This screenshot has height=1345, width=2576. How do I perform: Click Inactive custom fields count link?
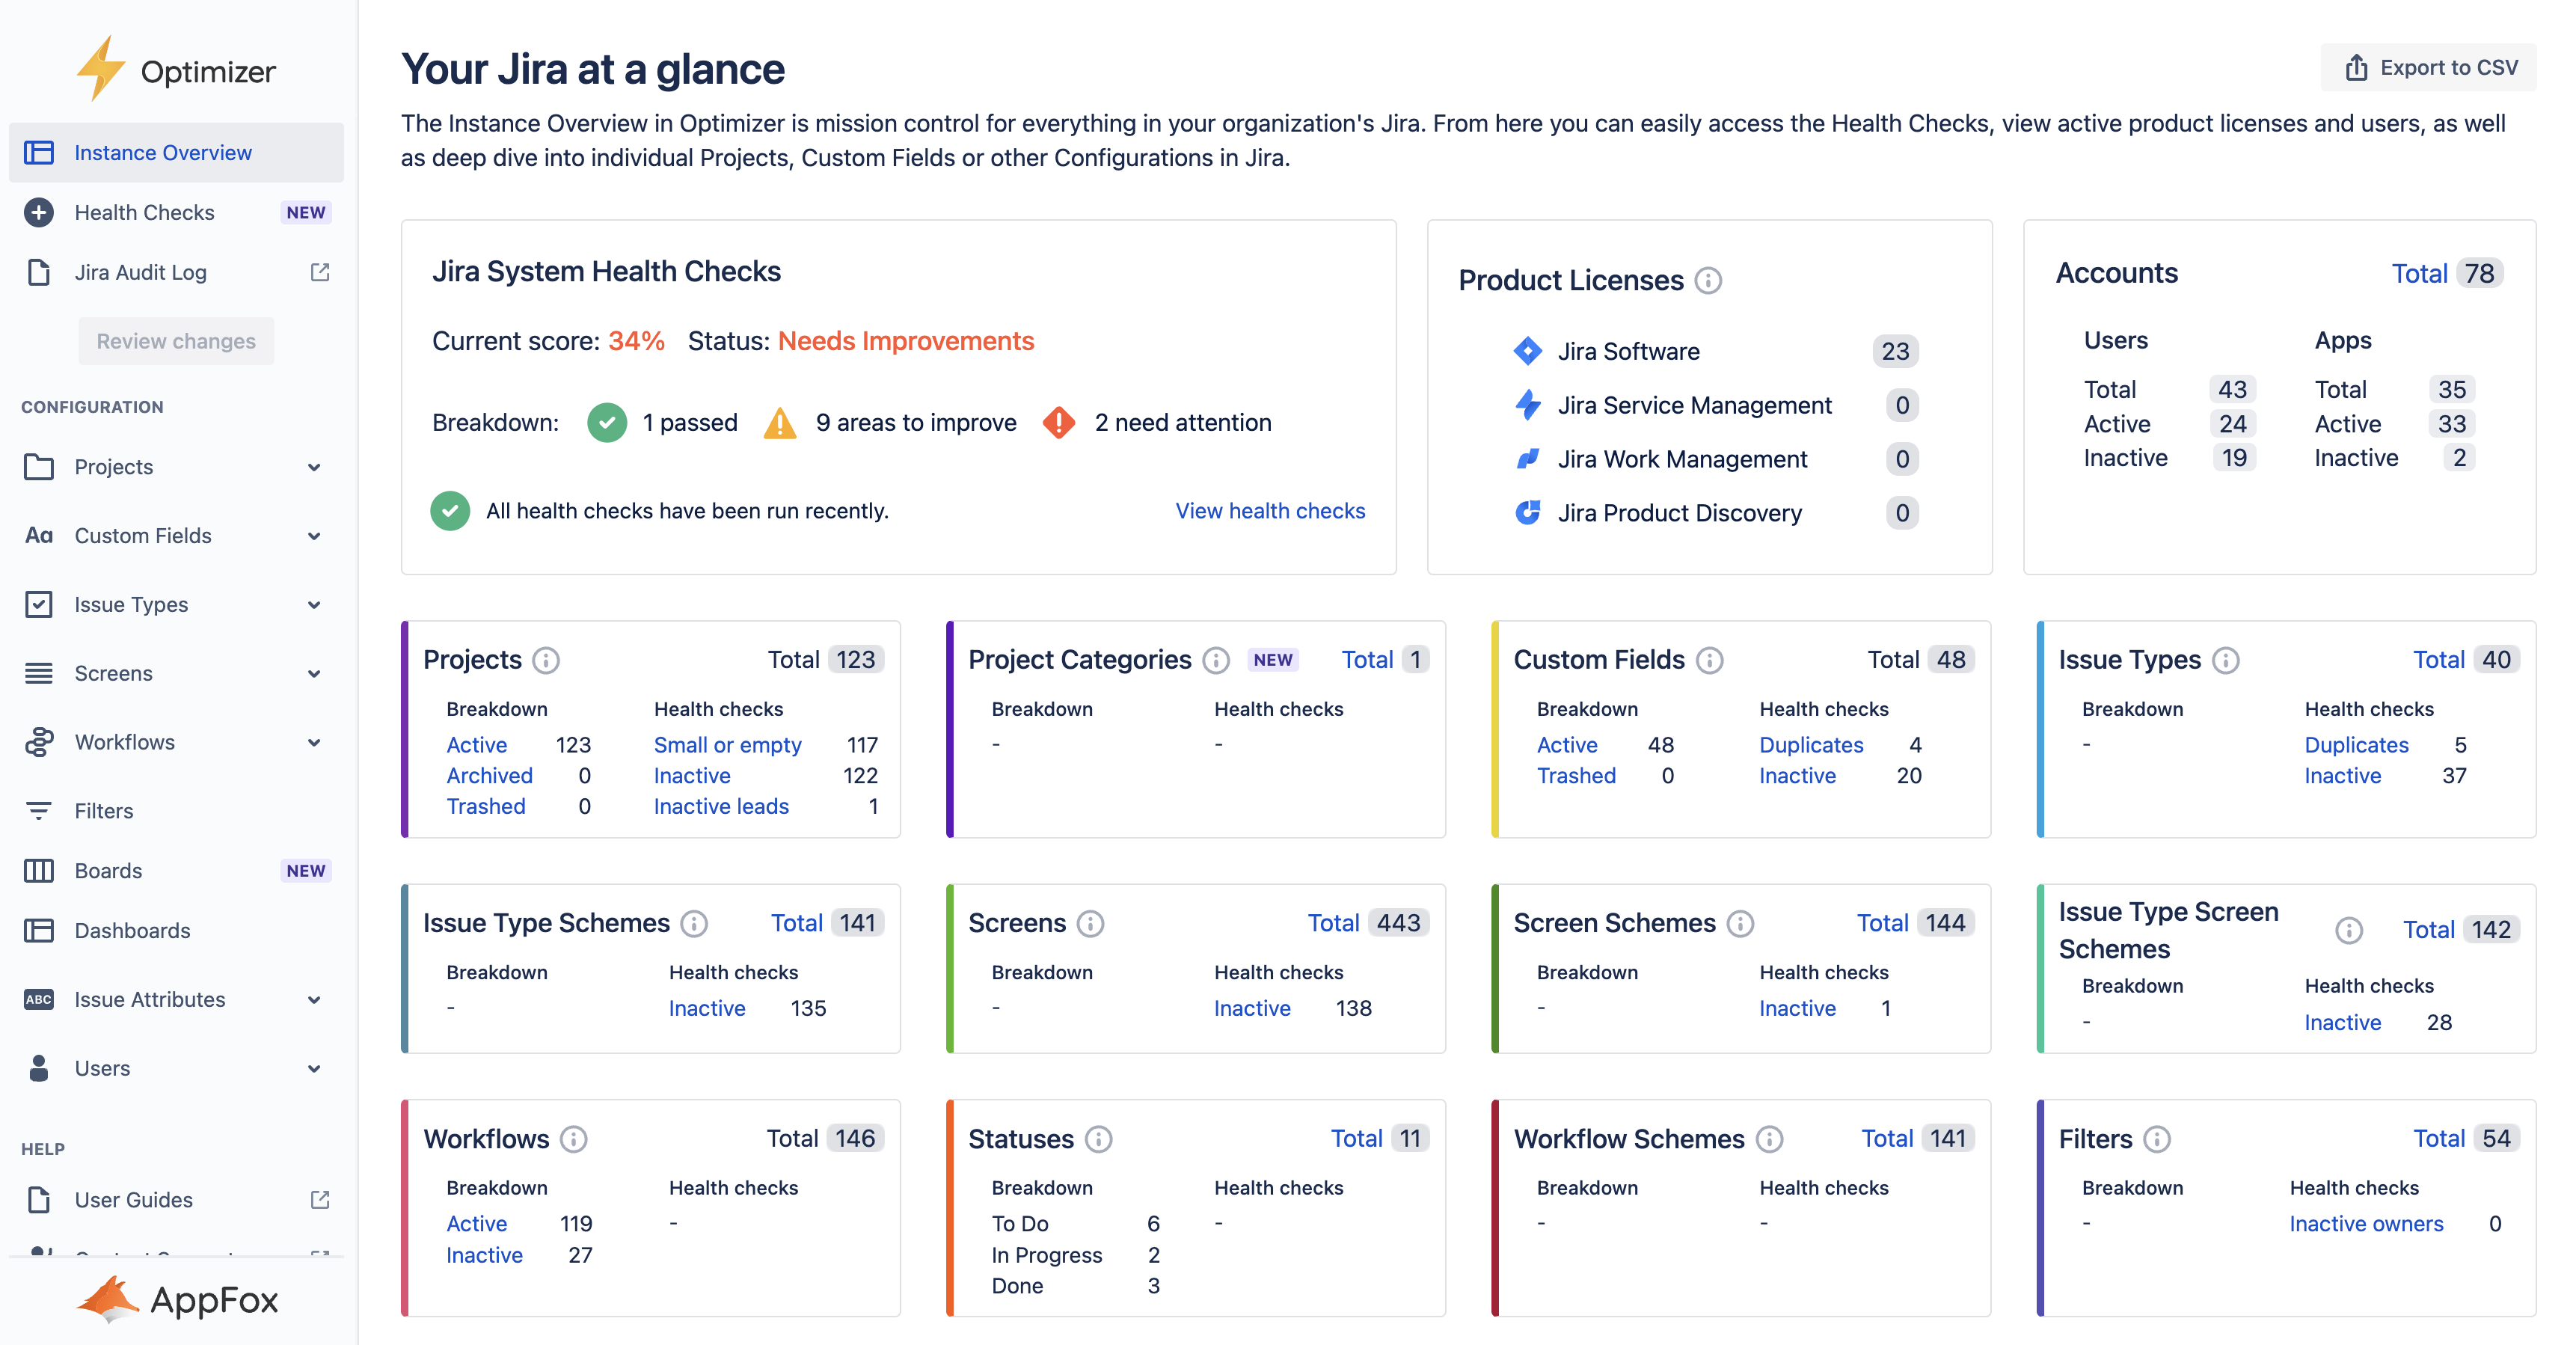click(x=1796, y=775)
